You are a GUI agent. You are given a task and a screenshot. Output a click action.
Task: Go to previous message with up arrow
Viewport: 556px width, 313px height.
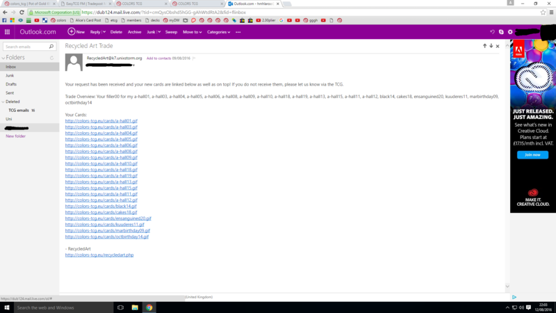coord(484,46)
